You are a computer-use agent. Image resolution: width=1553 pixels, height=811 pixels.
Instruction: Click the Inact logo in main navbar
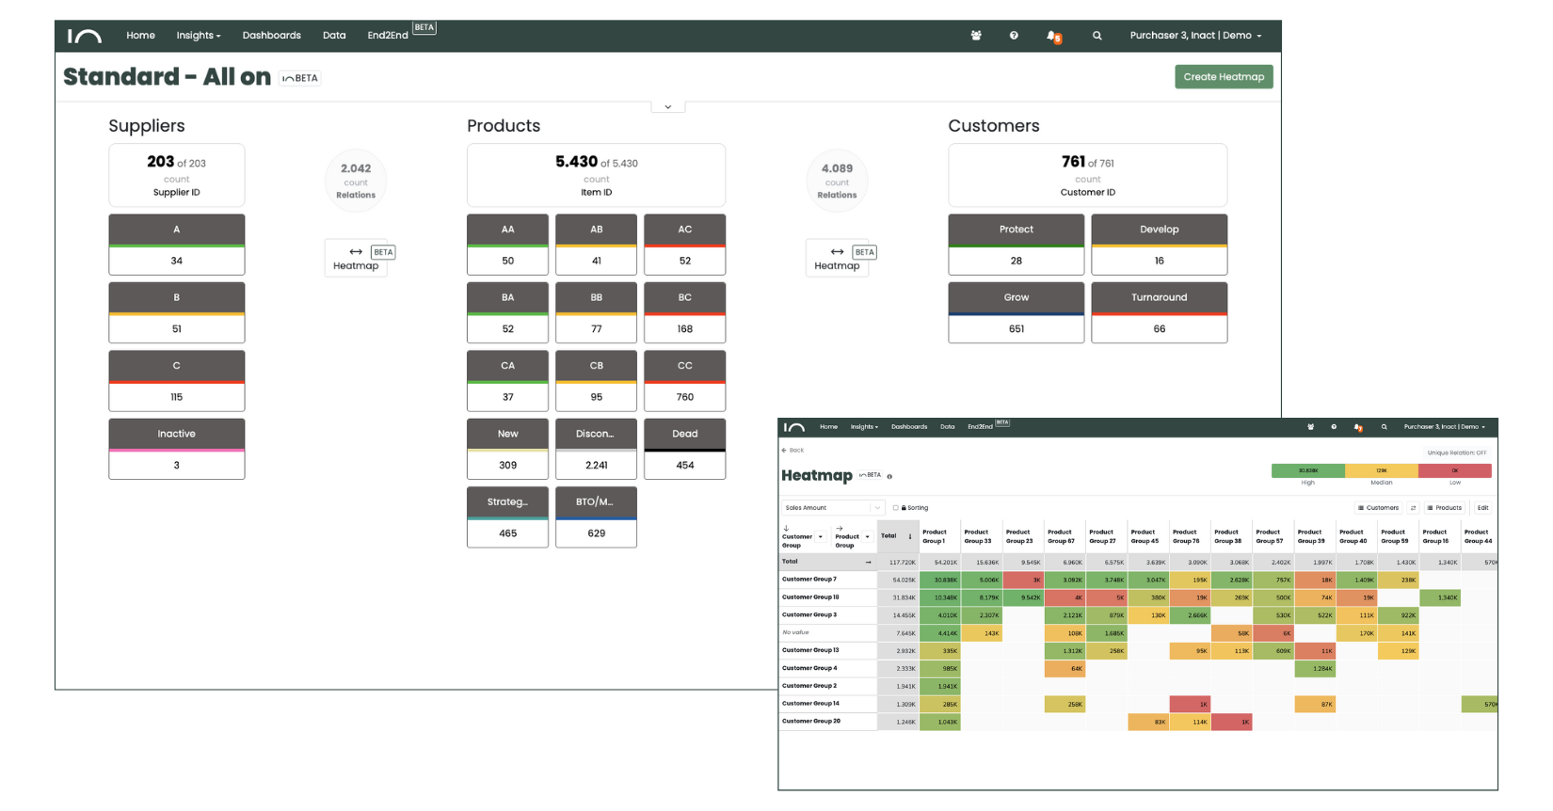(x=84, y=36)
